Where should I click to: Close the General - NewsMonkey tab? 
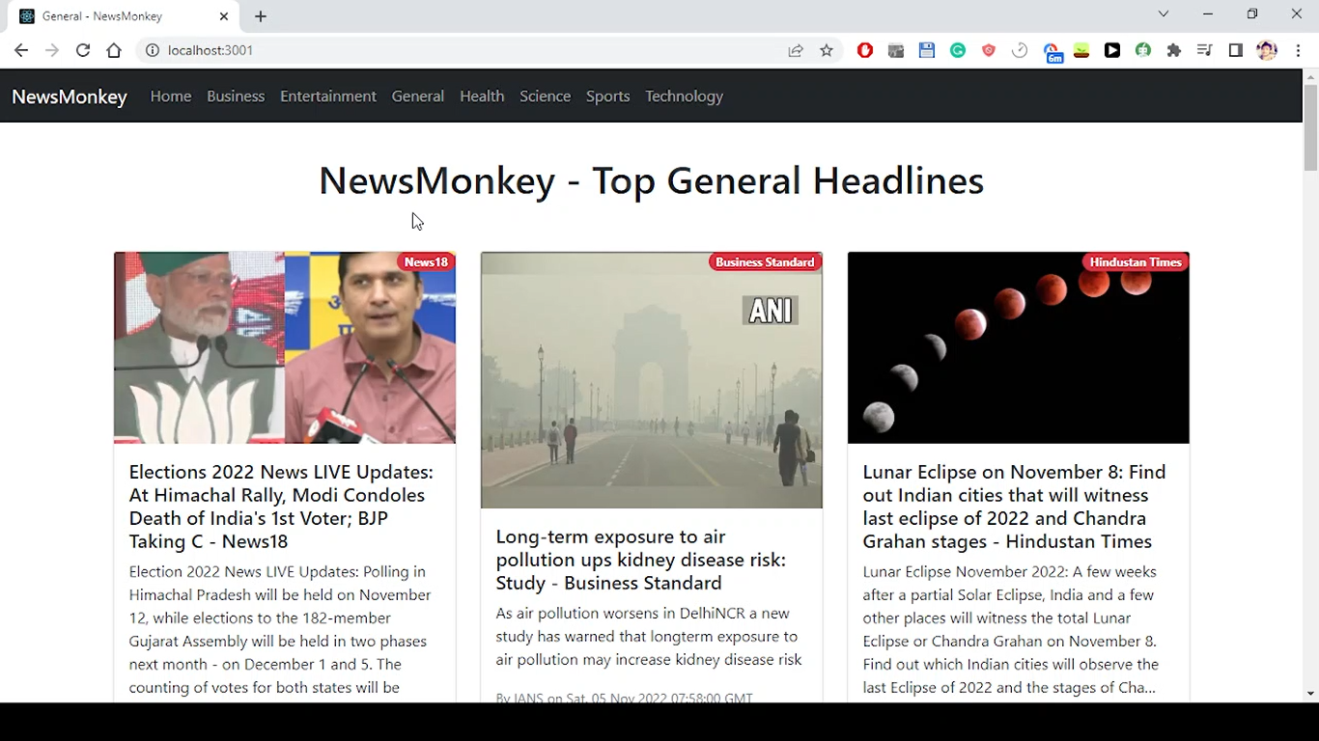pyautogui.click(x=224, y=16)
